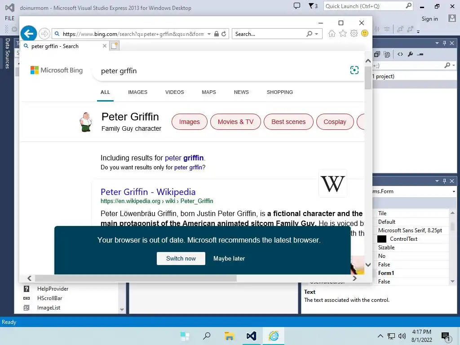
Task: Go back in the browser
Action: [x=29, y=34]
